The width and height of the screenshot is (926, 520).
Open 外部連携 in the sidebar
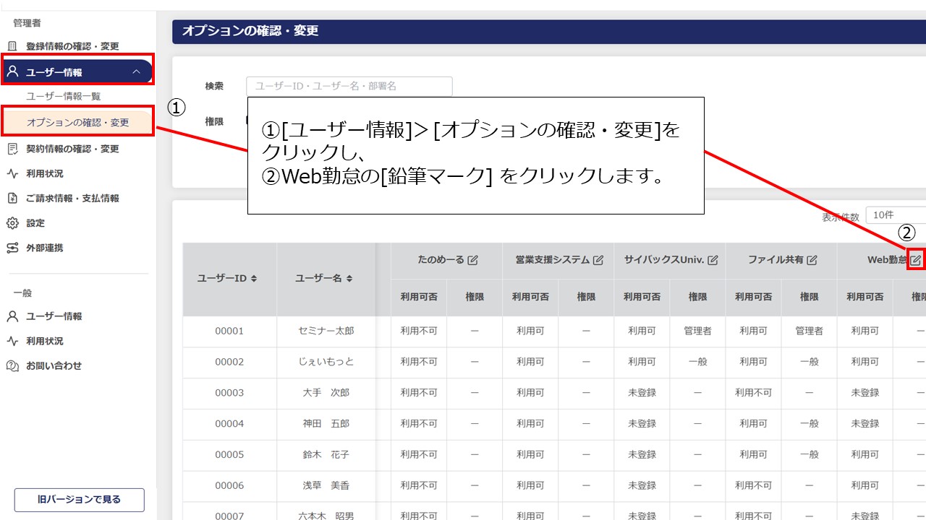tap(45, 248)
